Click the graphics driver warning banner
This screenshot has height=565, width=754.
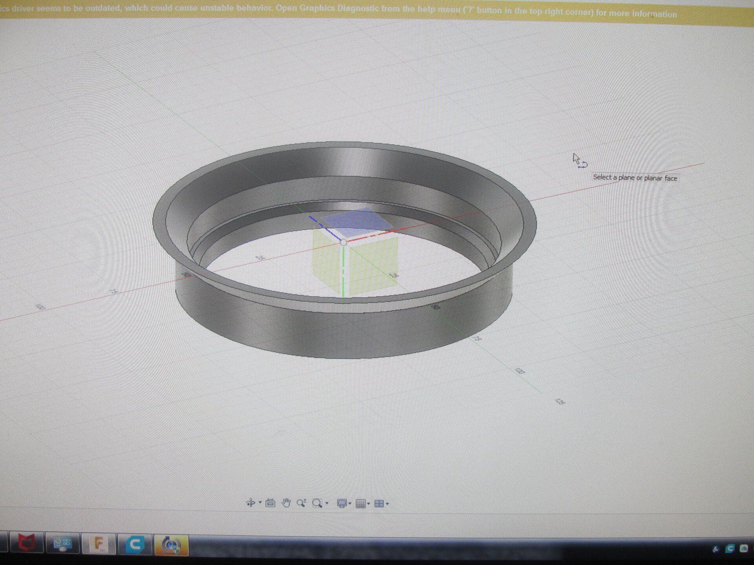tap(377, 12)
